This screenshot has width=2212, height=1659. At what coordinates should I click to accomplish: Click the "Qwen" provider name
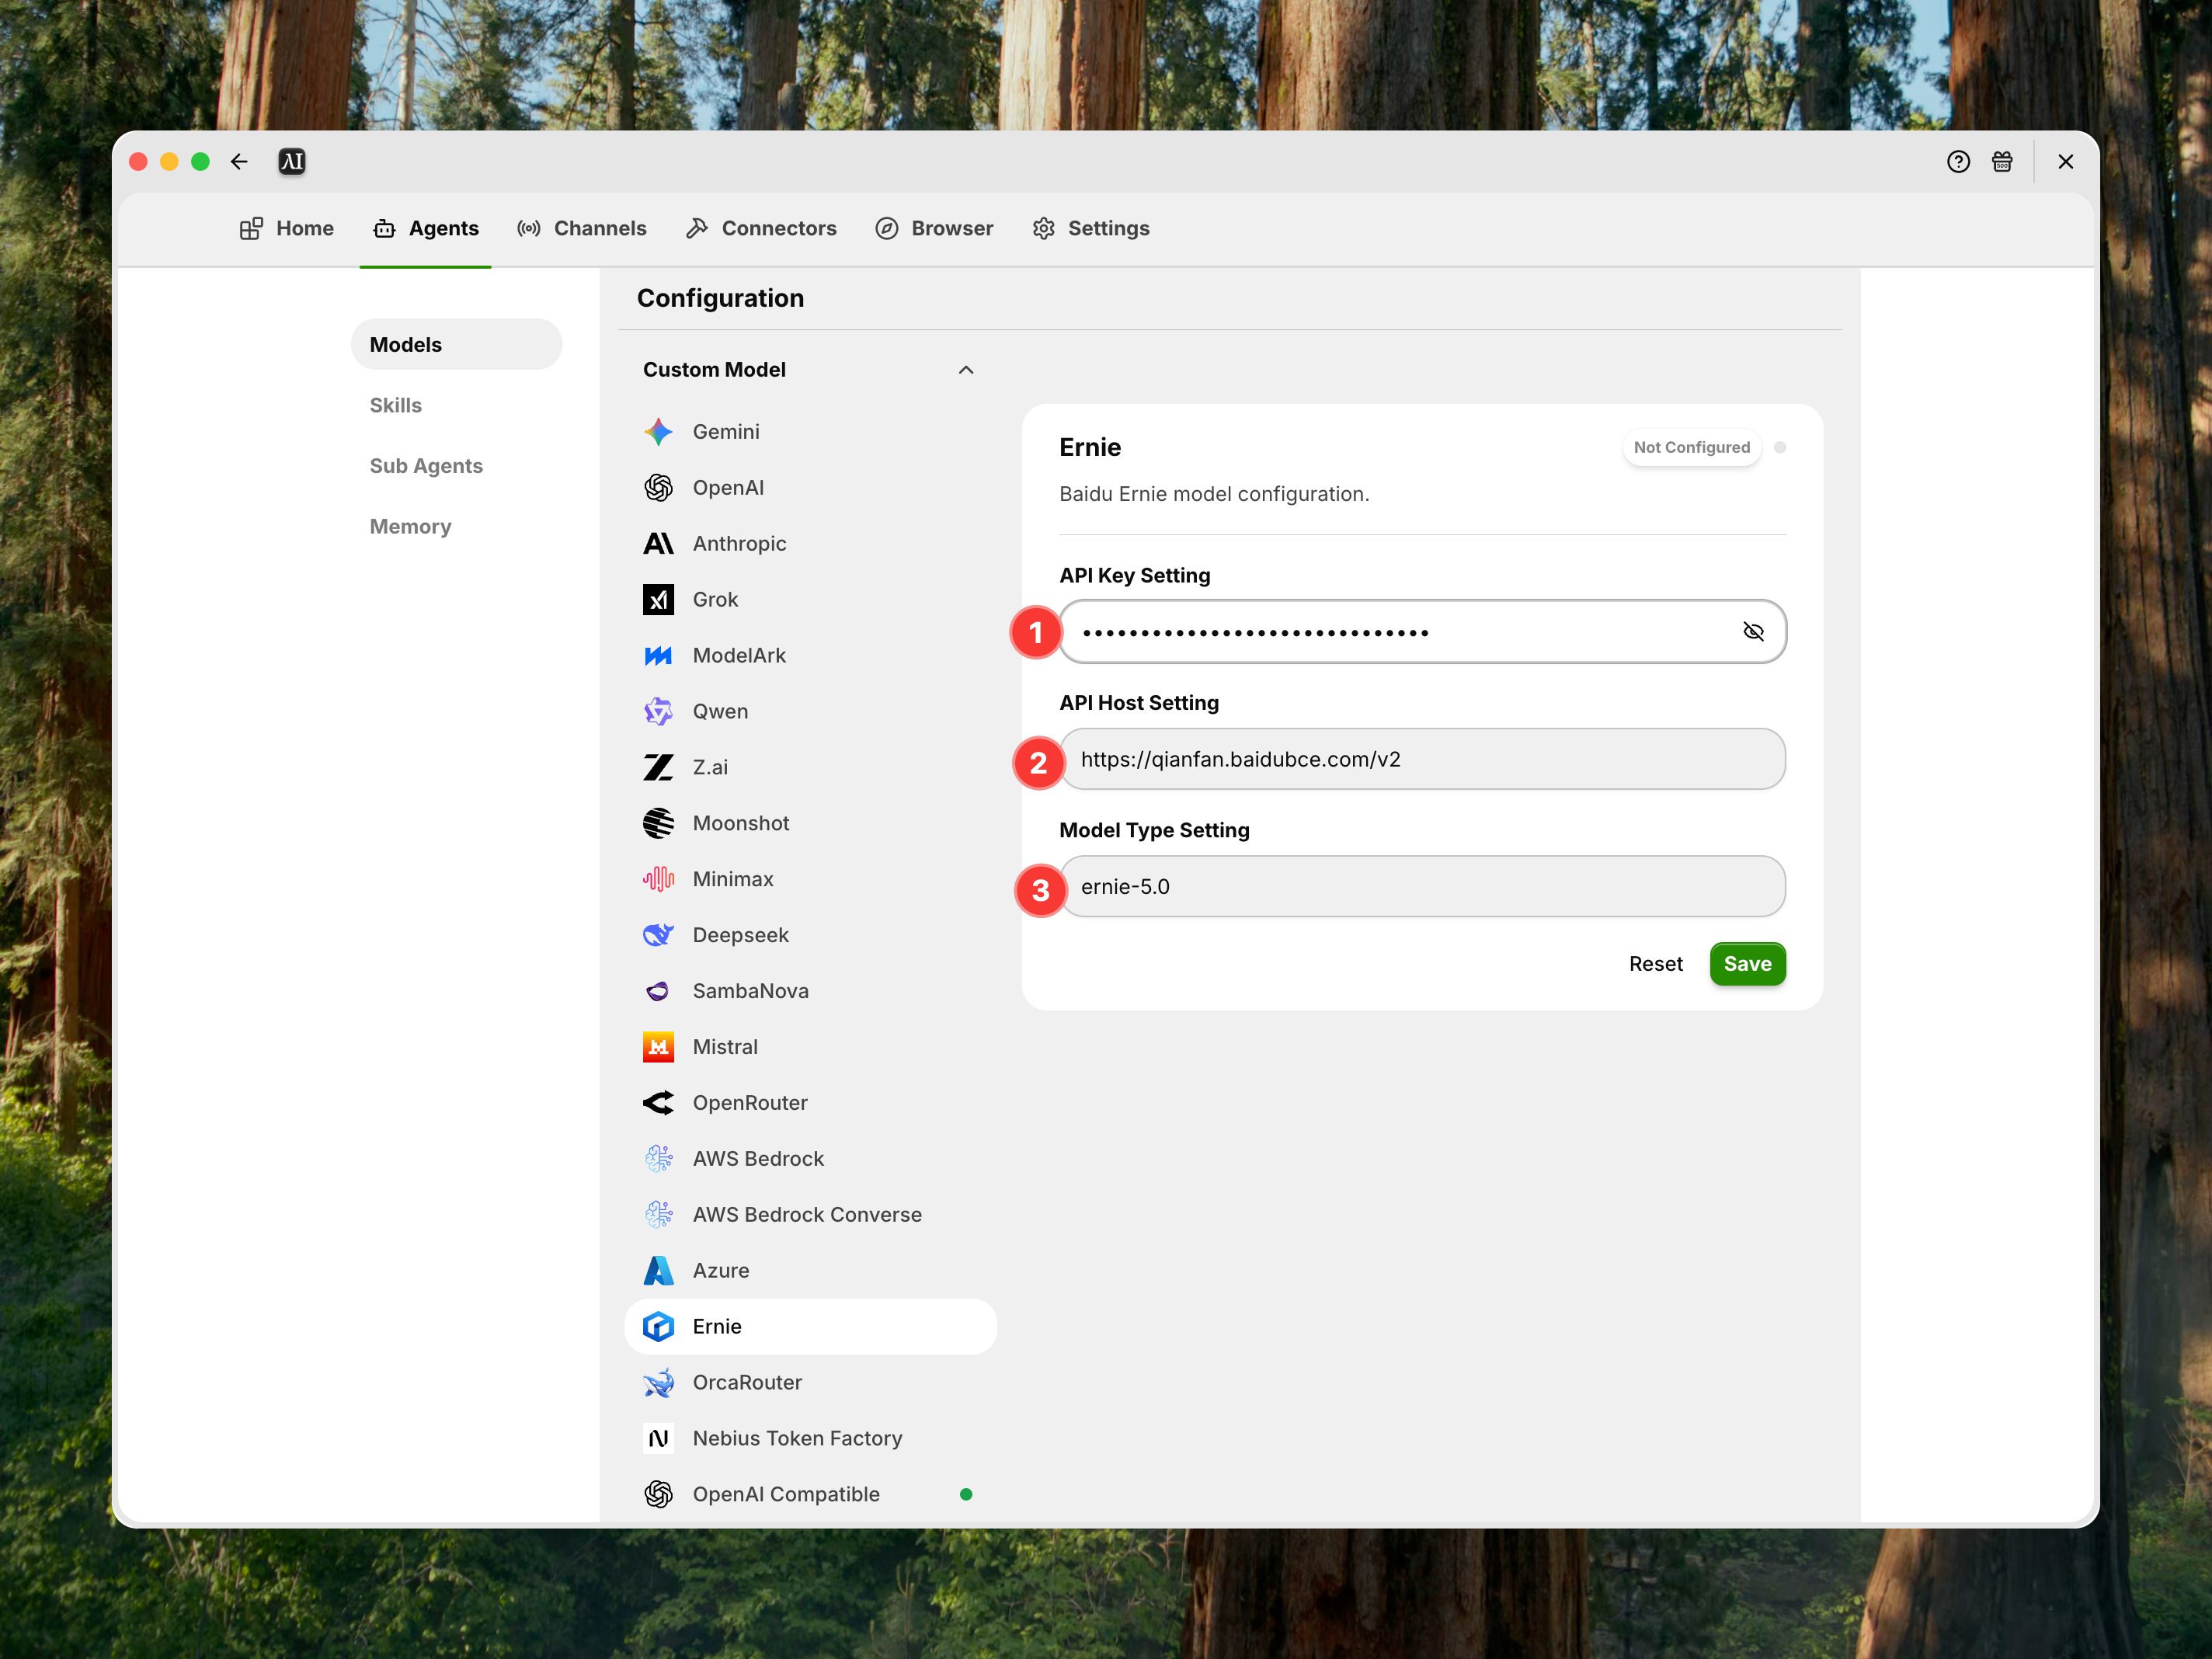pos(720,712)
